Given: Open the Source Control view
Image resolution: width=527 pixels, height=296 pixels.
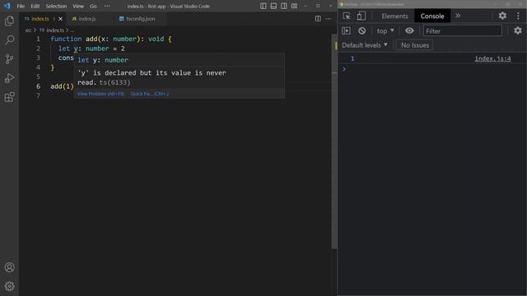Looking at the screenshot, I should pyautogui.click(x=9, y=59).
